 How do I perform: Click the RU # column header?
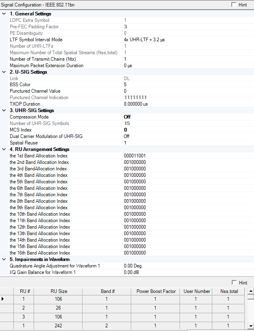tap(23, 291)
